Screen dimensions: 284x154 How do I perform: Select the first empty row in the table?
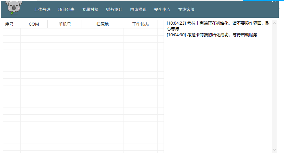pos(82,32)
